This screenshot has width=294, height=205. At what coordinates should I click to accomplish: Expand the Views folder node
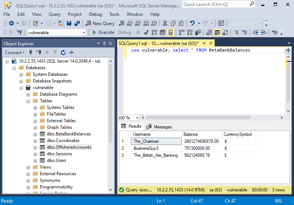click(x=28, y=167)
